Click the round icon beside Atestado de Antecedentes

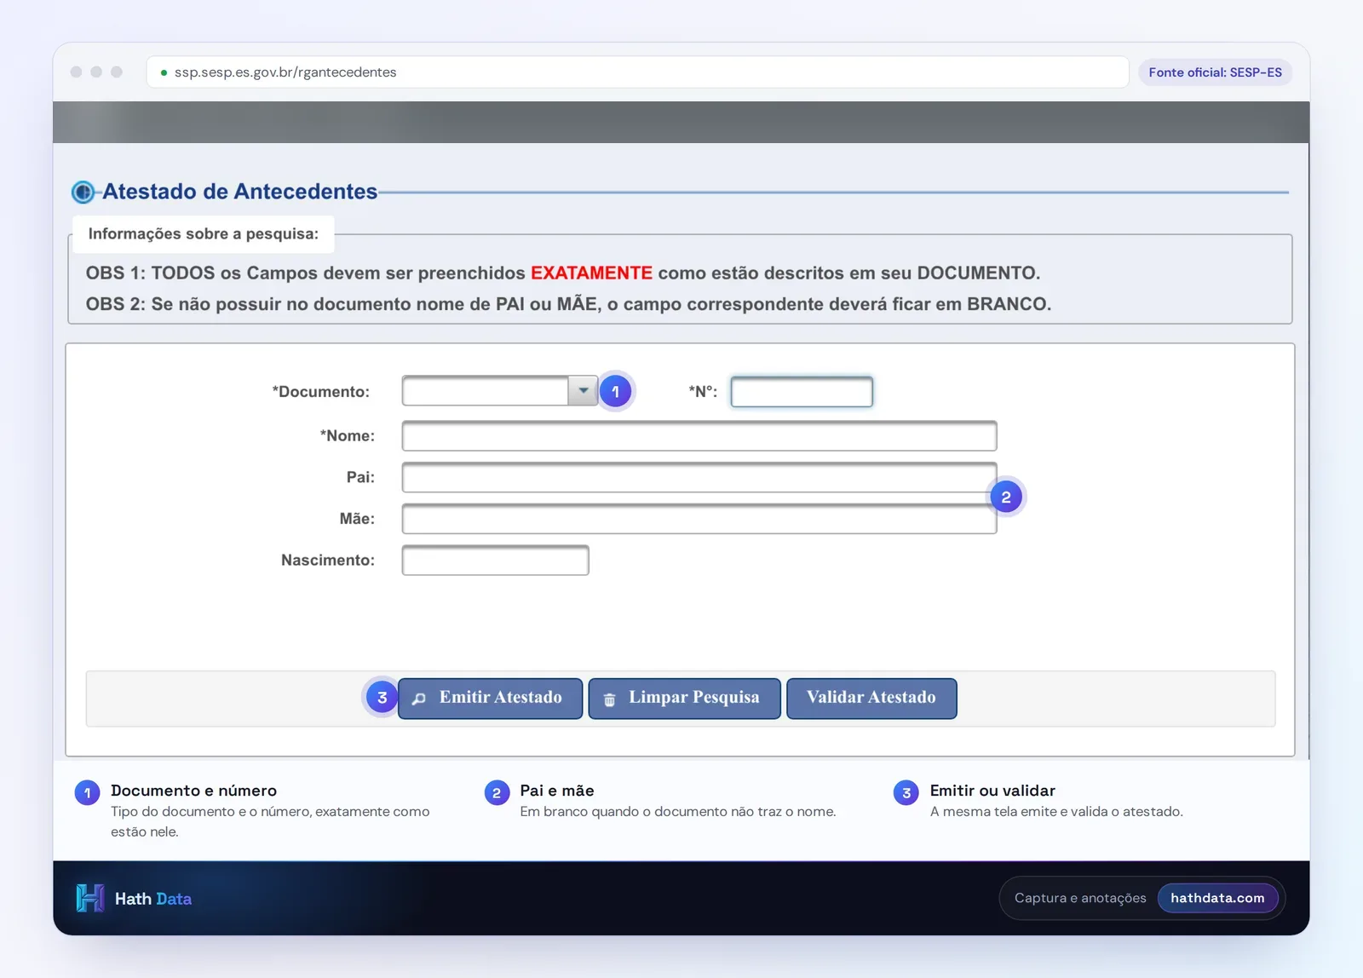click(83, 193)
